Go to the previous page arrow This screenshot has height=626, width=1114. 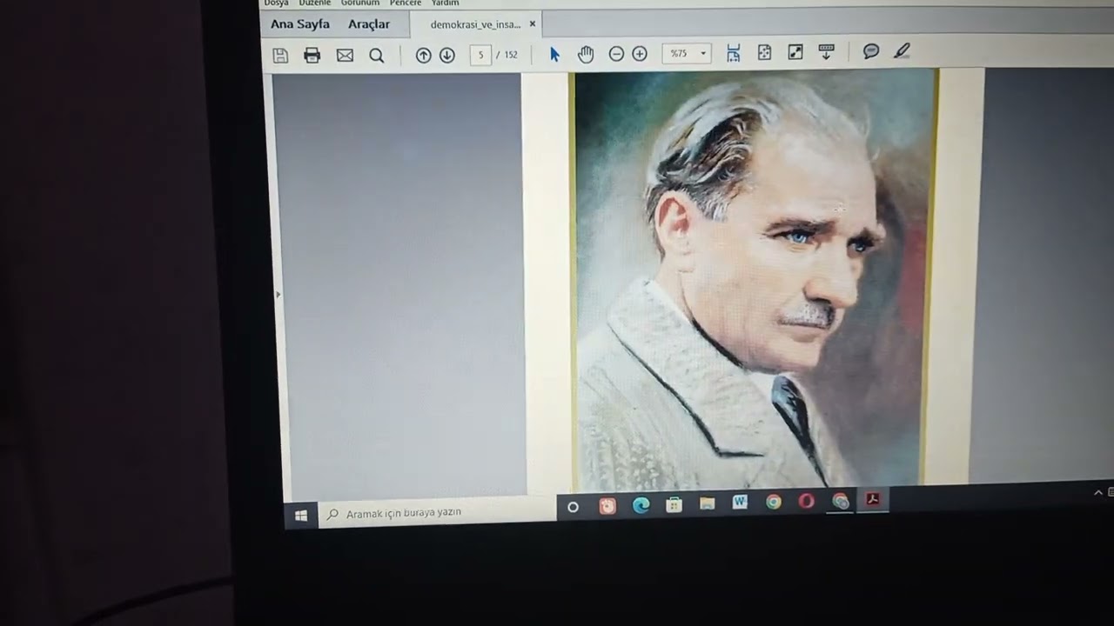tap(423, 55)
